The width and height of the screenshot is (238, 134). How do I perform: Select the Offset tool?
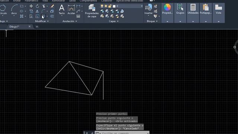(52, 16)
